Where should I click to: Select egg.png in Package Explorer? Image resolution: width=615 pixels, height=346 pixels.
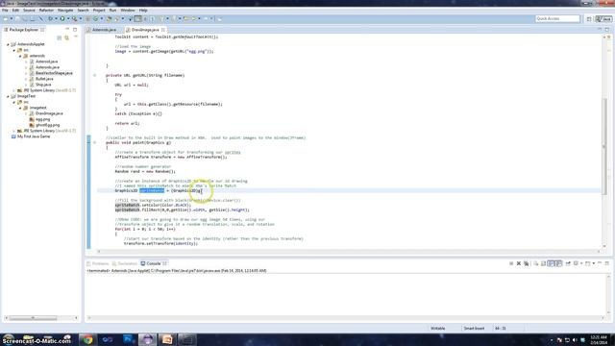42,119
